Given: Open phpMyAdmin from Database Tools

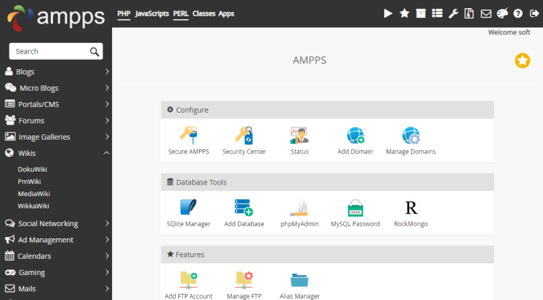Looking at the screenshot, I should 300,208.
